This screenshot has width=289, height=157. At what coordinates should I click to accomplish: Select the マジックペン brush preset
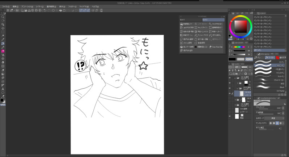(269, 73)
